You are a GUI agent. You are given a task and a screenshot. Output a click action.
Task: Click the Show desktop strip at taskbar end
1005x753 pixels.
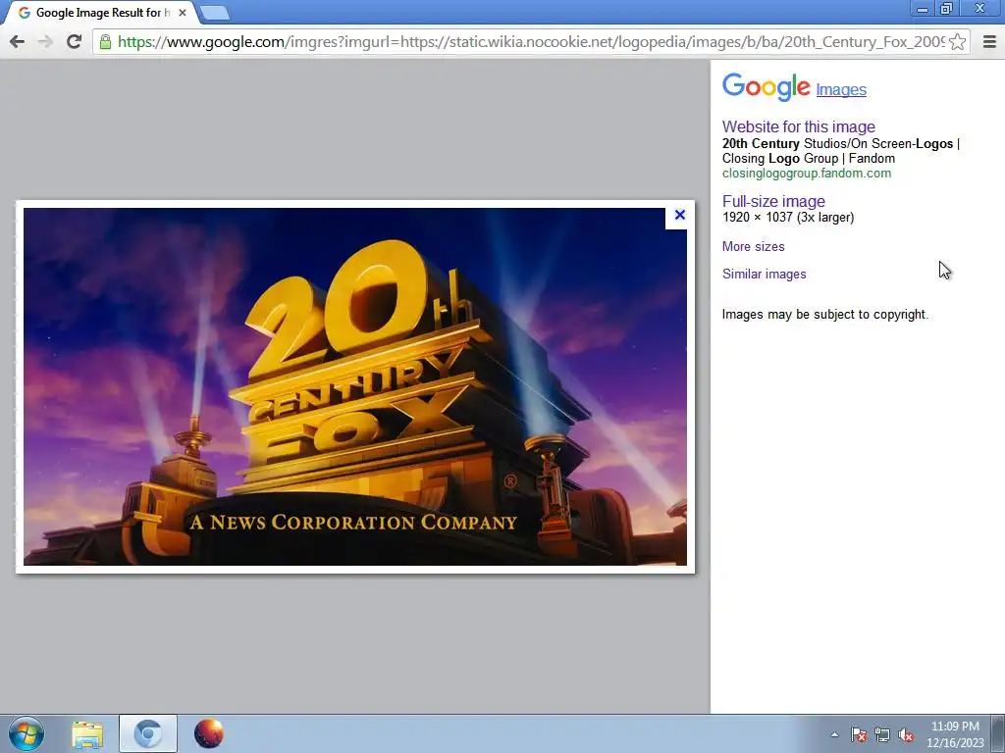click(x=997, y=733)
